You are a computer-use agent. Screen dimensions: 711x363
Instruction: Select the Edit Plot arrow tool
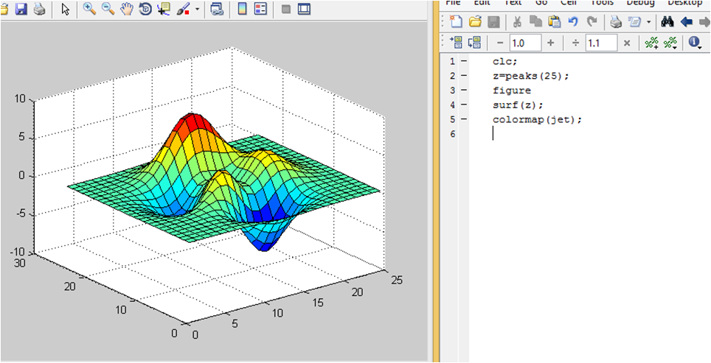66,9
